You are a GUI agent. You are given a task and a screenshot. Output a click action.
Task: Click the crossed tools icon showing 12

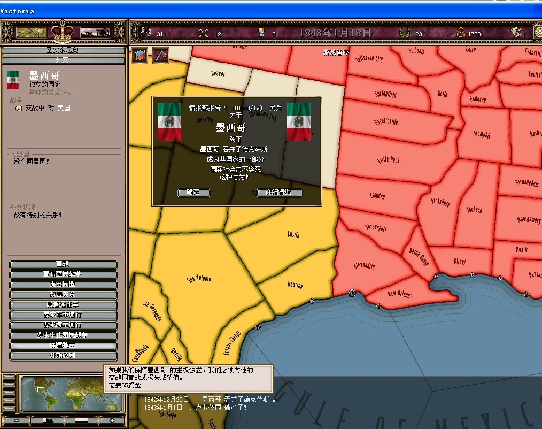pyautogui.click(x=204, y=33)
